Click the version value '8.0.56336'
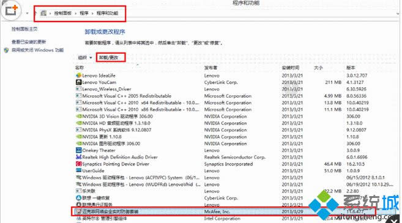The image size is (402, 223). point(356,96)
